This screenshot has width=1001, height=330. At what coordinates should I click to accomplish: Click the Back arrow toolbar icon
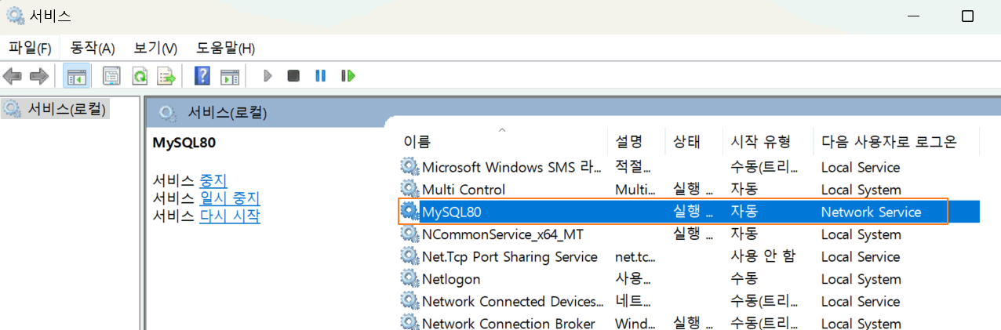pos(13,76)
